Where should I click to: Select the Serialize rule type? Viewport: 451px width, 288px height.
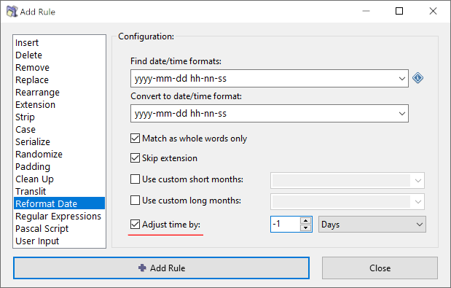click(59, 141)
